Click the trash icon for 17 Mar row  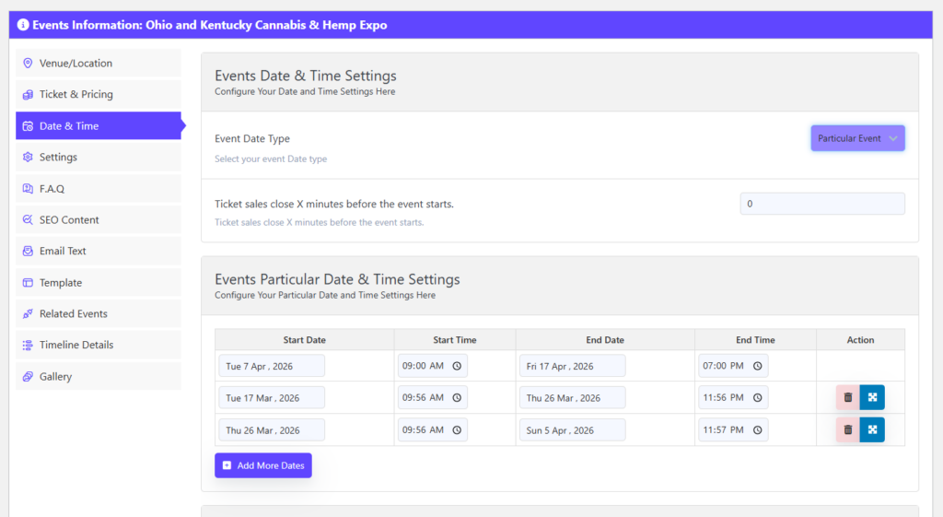pos(847,397)
